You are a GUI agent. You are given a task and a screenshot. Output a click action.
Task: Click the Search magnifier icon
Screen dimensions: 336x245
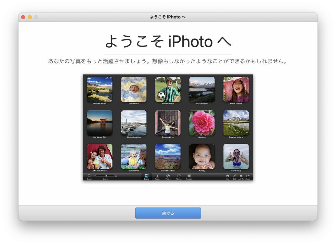[x=89, y=176]
